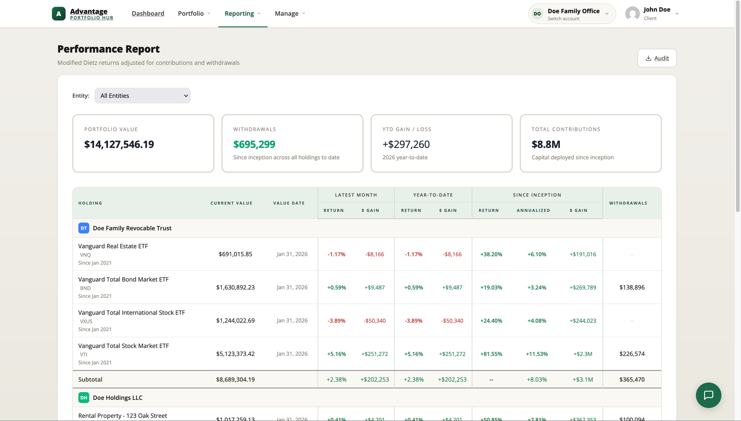
Task: Click the Withdrawals column header in table
Action: [x=628, y=203]
